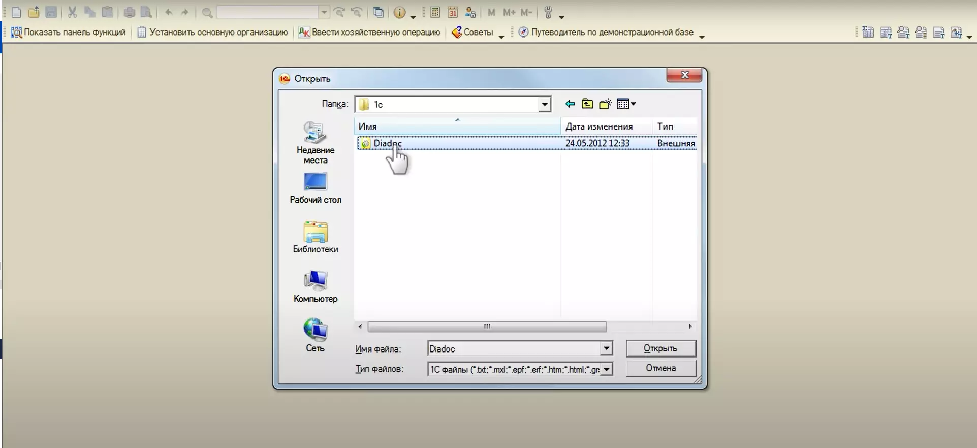Click the Copy toolbar icon
The width and height of the screenshot is (977, 448).
[90, 12]
